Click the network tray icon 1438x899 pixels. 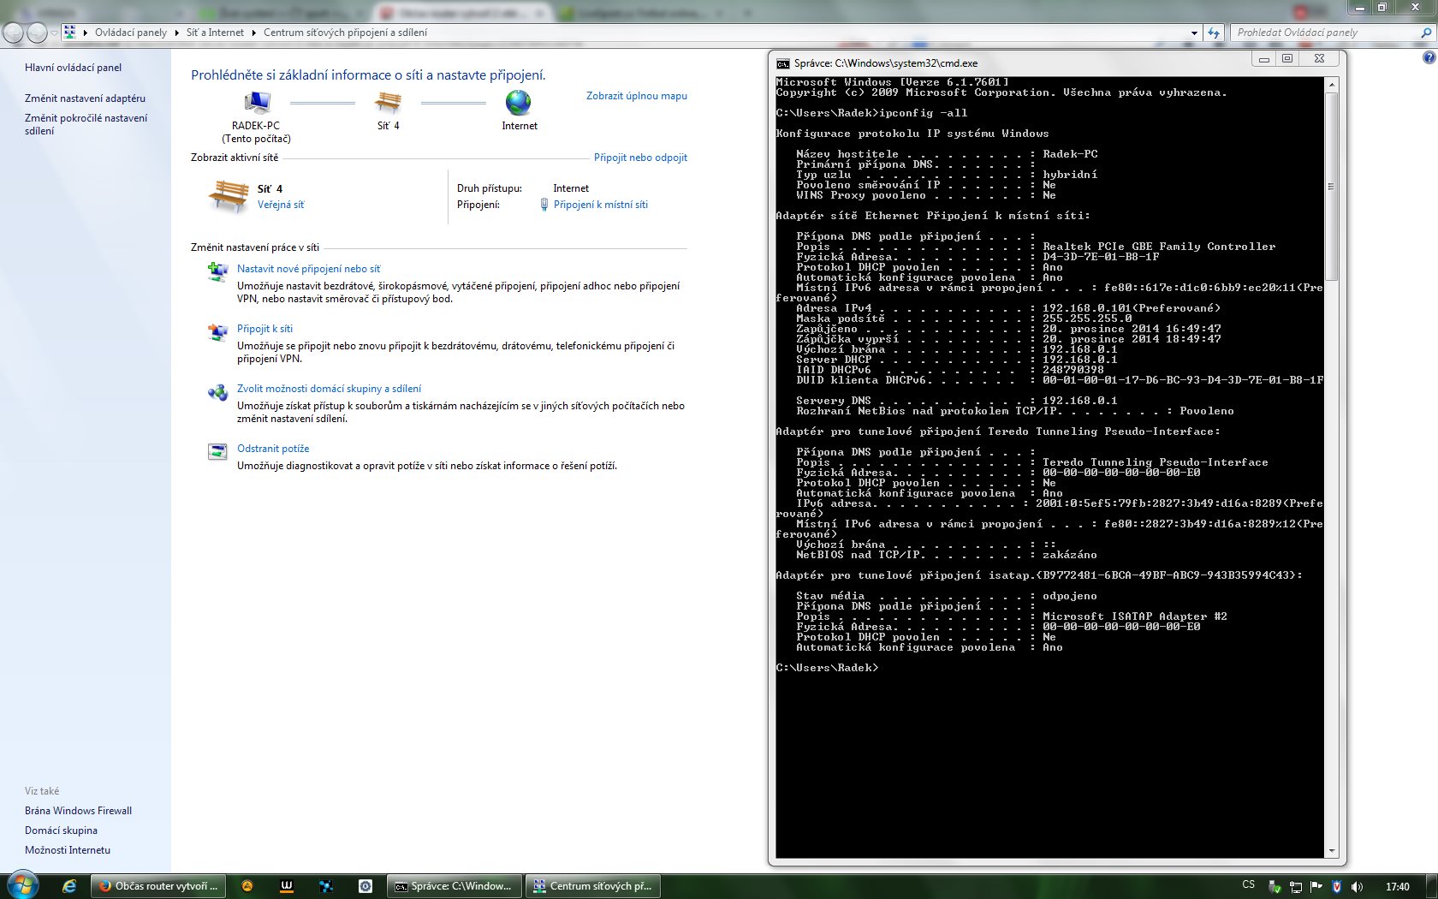(x=1296, y=887)
